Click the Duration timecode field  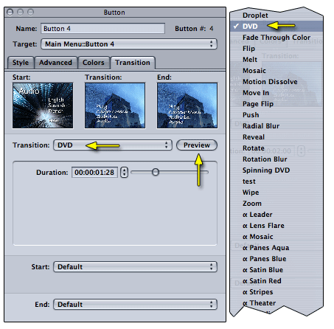coord(94,172)
